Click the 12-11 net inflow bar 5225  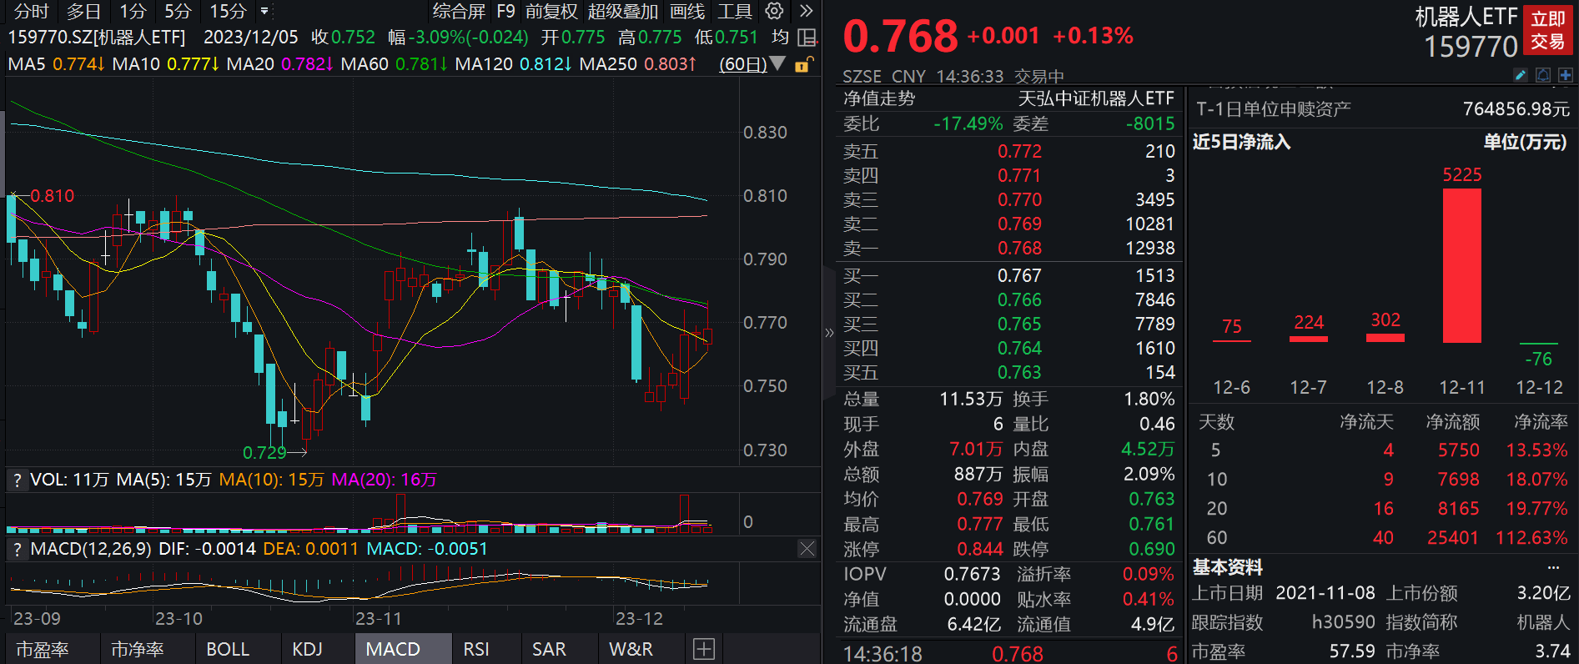(1462, 265)
